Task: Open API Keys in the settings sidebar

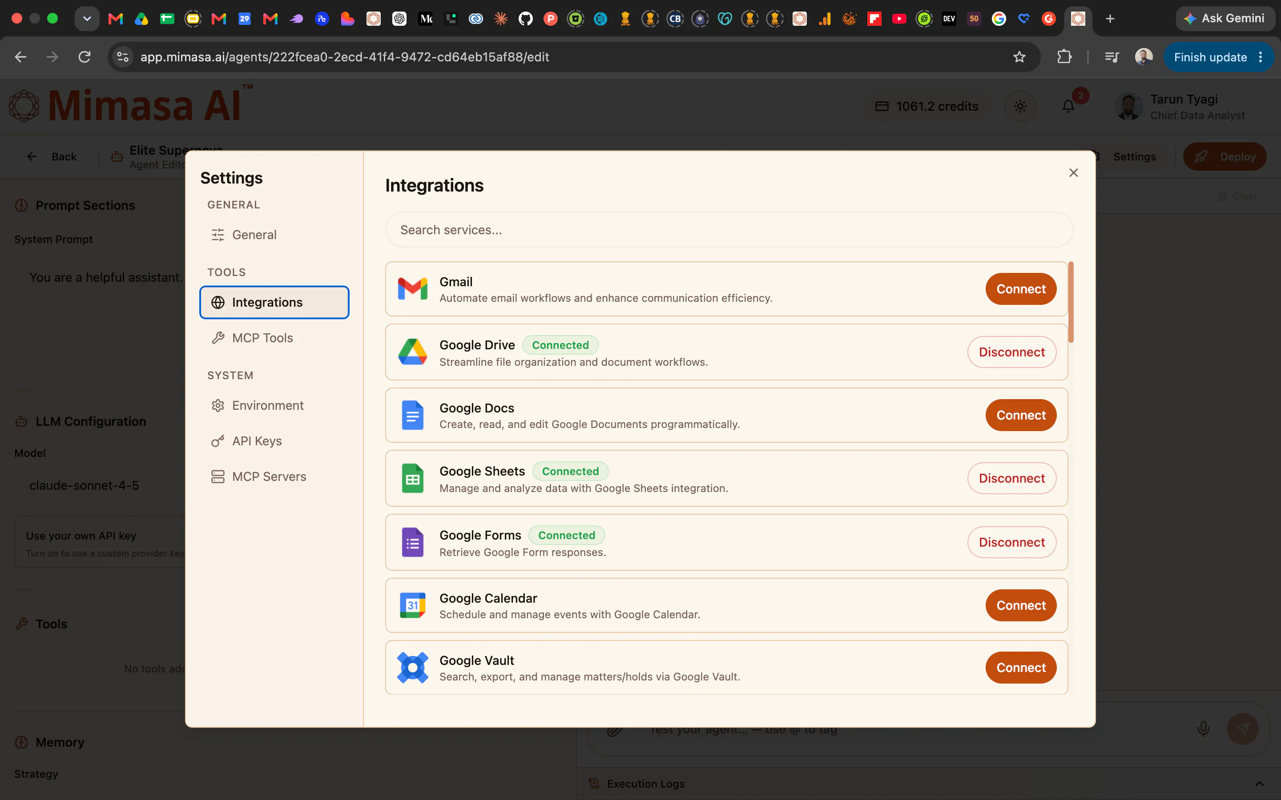Action: [274, 441]
